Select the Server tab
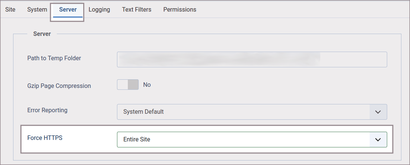The height and width of the screenshot is (165, 410). pyautogui.click(x=68, y=9)
